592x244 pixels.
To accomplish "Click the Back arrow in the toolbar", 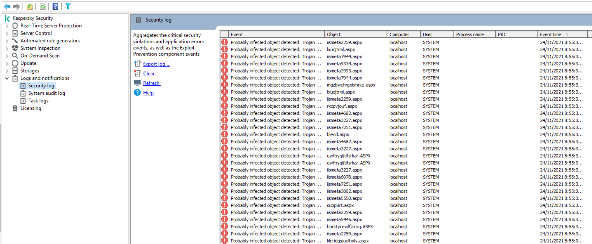I will [x=7, y=6].
